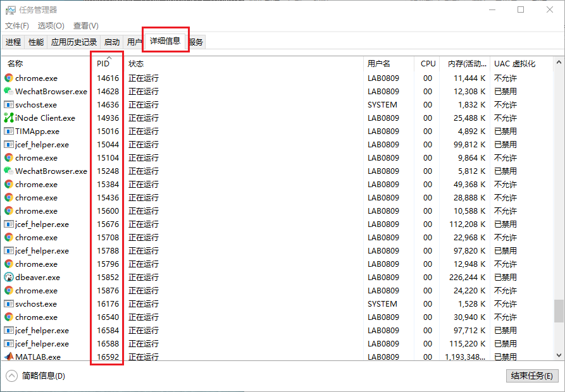Switch to the 用户 tab
The image size is (565, 392).
(134, 42)
